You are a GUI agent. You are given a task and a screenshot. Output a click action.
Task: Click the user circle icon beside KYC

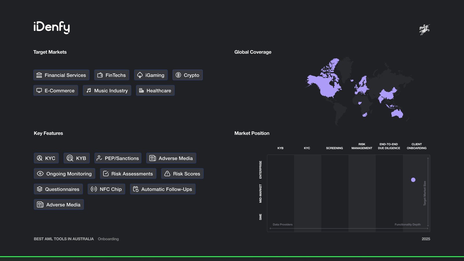point(40,158)
